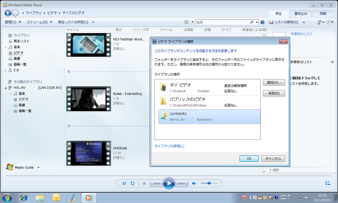
Task: Open the Kylee - Everlasting video thumbnail
Action: (89, 99)
